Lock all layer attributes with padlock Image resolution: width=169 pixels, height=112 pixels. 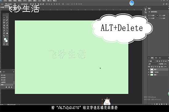pos(159,67)
